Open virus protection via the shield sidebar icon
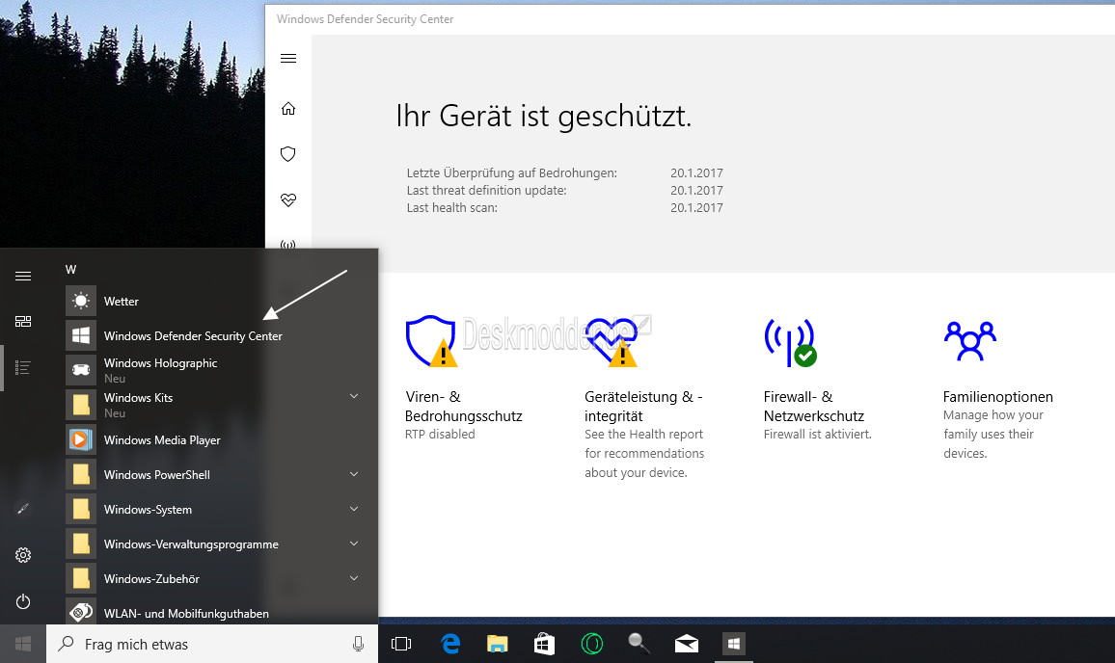Screen dimensions: 1115x663 288,154
